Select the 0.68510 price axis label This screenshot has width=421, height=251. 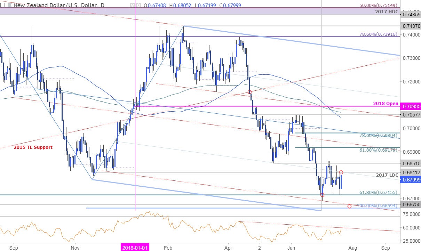point(411,163)
